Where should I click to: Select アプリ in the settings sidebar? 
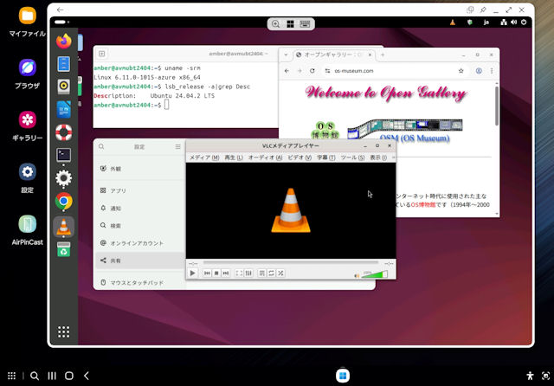(x=140, y=190)
